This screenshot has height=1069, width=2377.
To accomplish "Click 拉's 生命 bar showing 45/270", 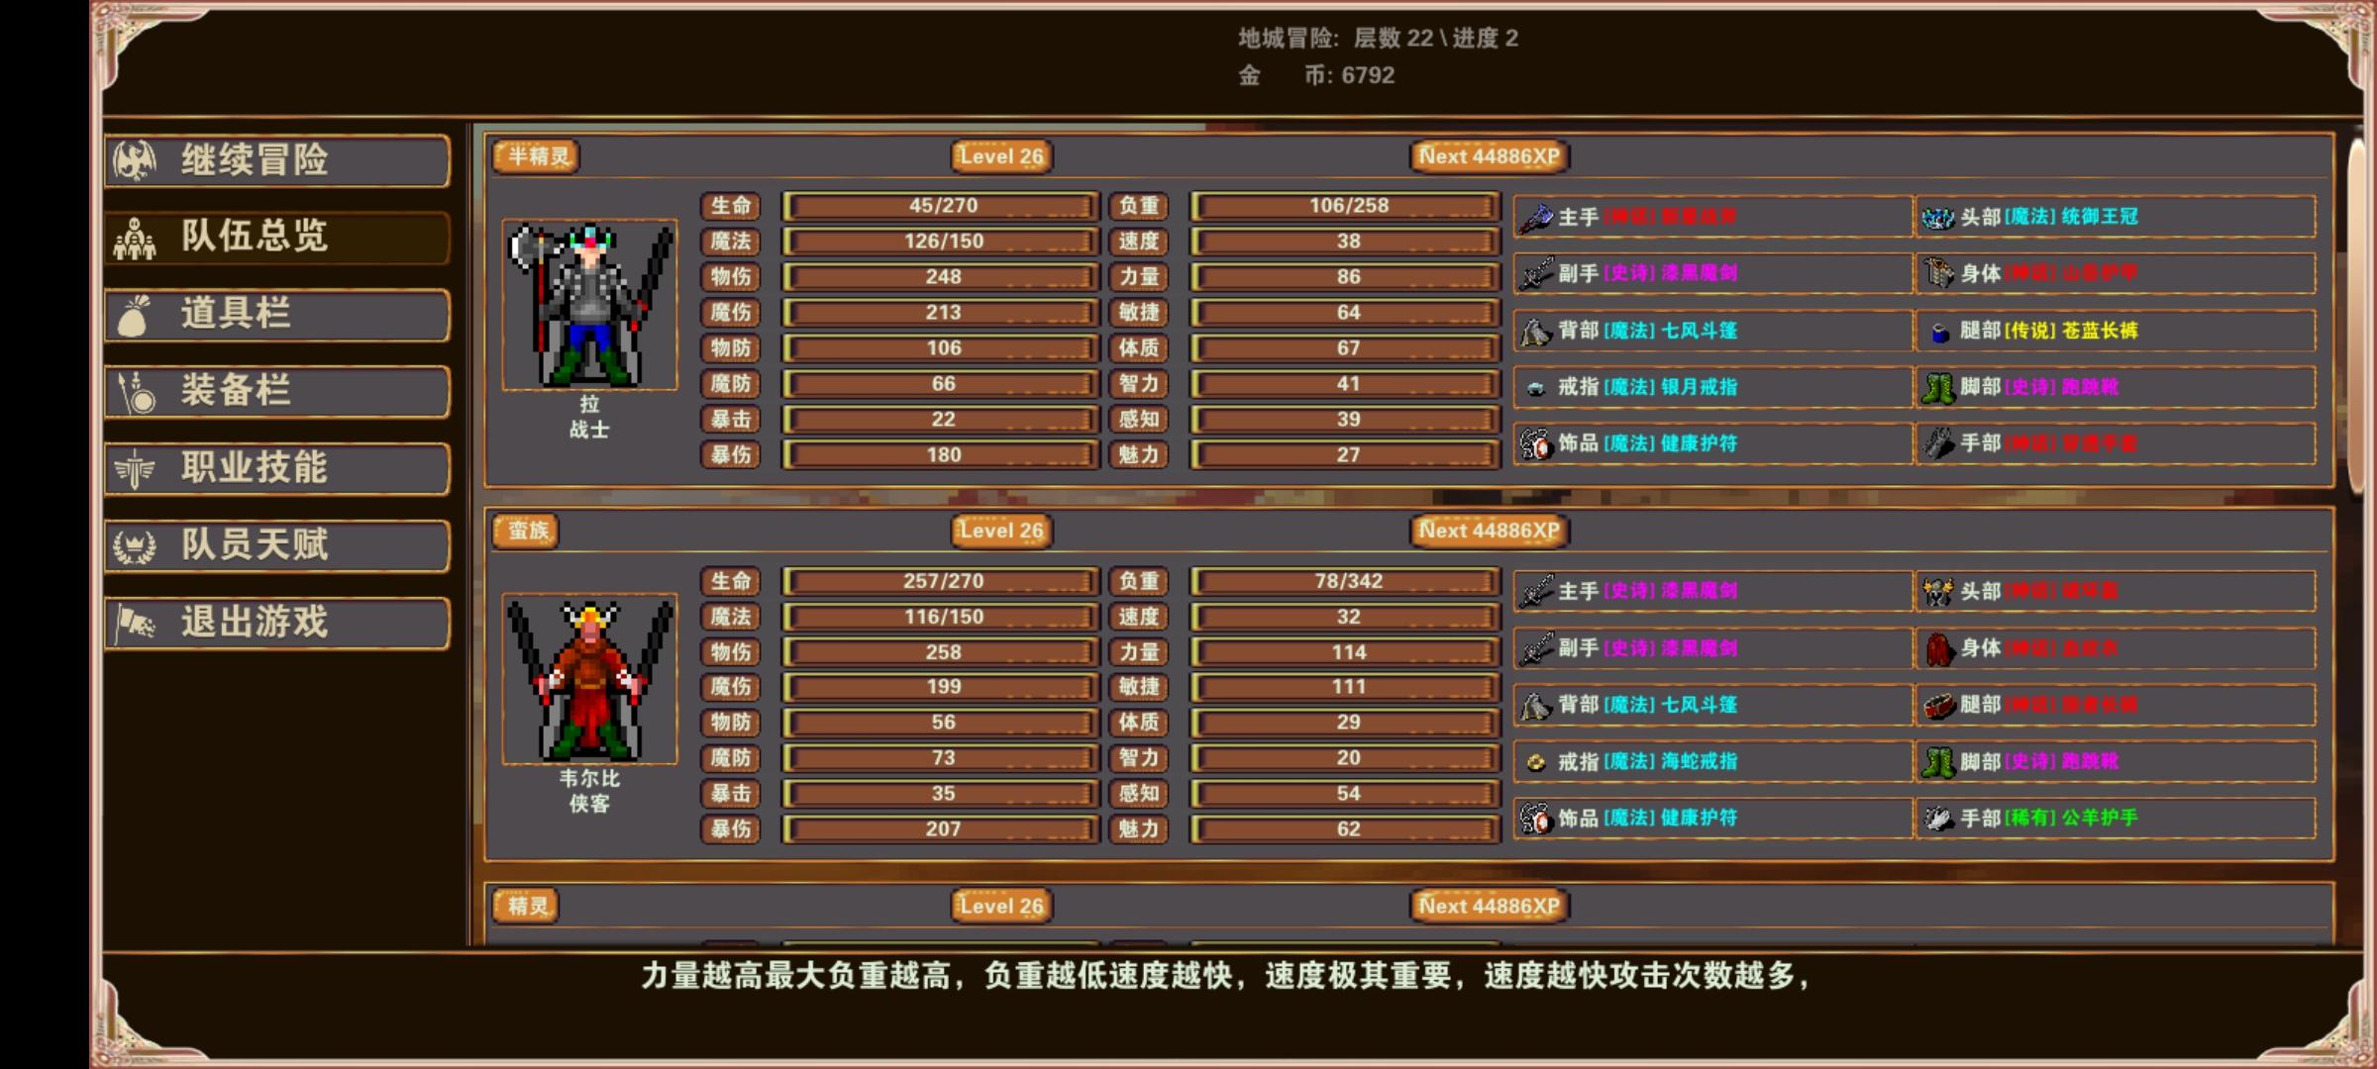I will [x=942, y=206].
